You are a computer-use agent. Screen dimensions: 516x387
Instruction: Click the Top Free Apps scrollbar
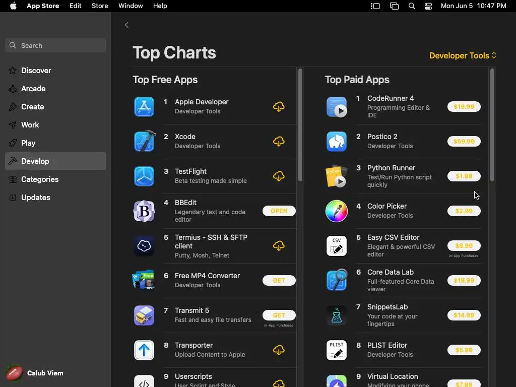(300, 125)
